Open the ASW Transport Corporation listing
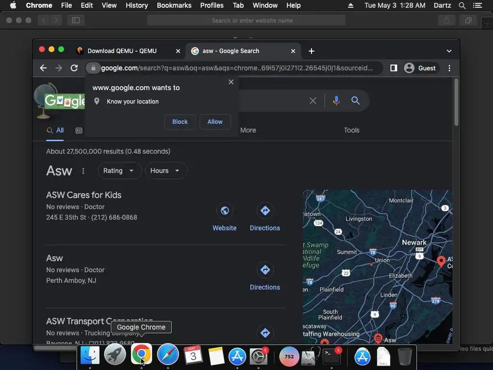Viewport: 493px width, 370px height. tap(99, 321)
